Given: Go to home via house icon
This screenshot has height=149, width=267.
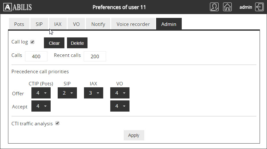Looking at the screenshot, I should pyautogui.click(x=227, y=7).
